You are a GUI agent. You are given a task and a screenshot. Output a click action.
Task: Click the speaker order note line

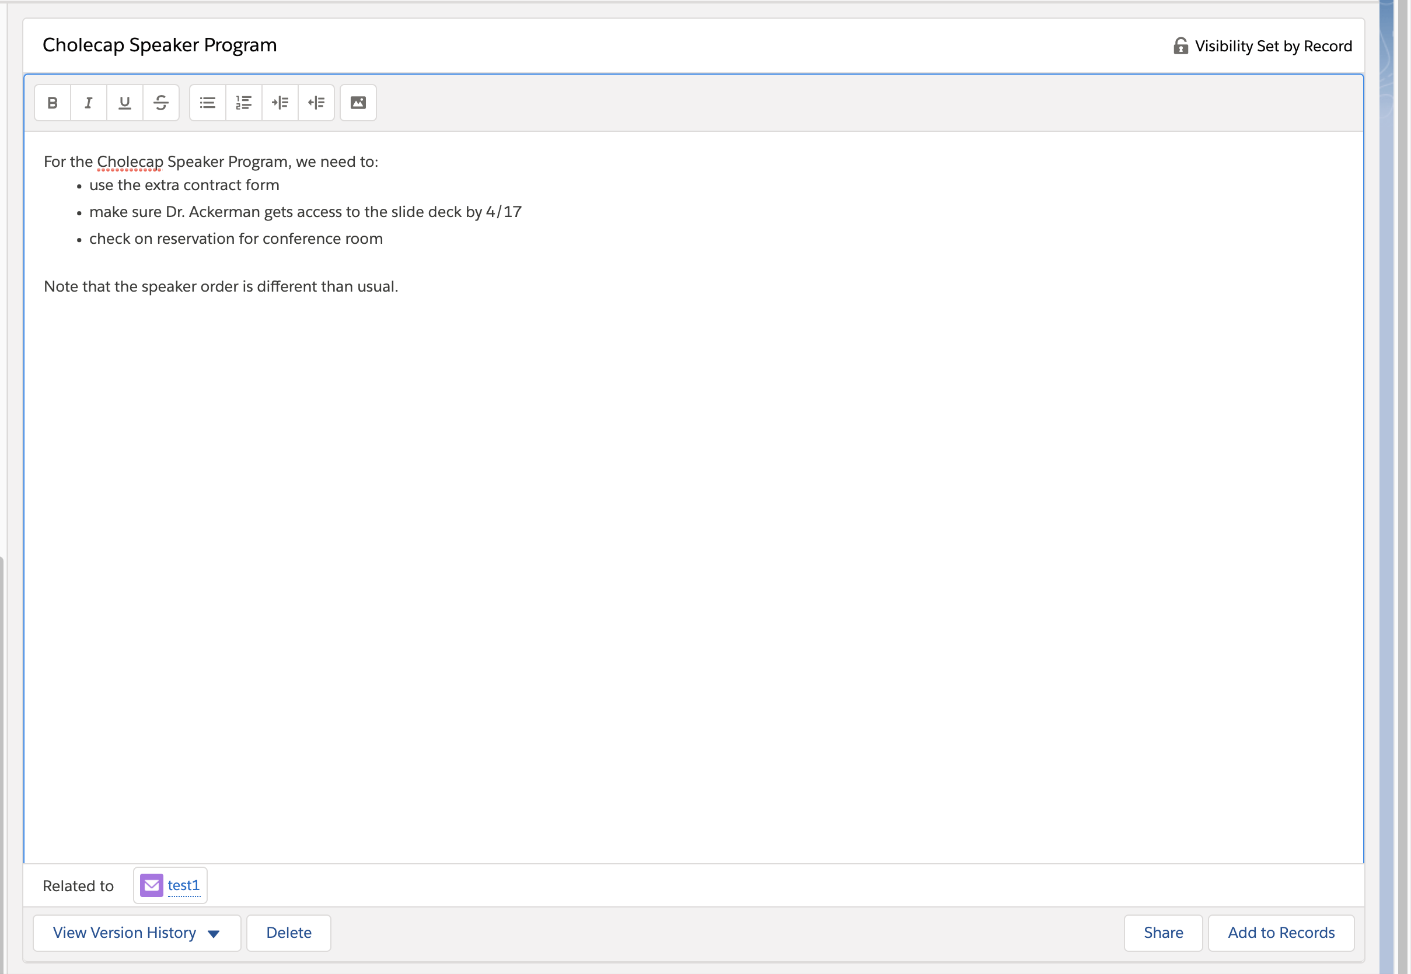(221, 287)
